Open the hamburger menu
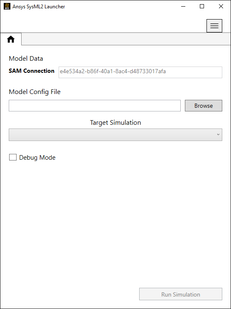The height and width of the screenshot is (309, 231). click(214, 26)
